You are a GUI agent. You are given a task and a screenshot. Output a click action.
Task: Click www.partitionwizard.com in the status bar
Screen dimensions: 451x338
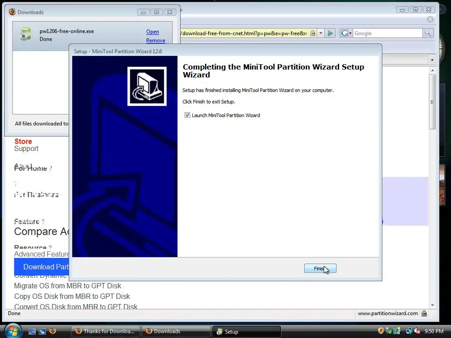point(388,313)
